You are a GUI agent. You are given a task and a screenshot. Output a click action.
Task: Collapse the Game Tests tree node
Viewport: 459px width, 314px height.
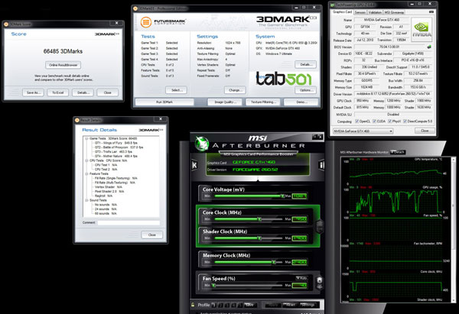pyautogui.click(x=86, y=138)
